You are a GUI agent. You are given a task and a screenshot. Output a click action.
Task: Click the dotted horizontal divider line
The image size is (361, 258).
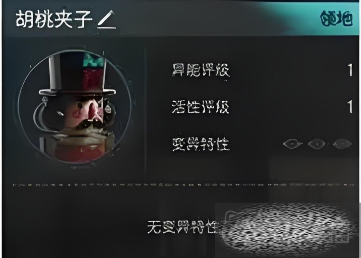184,184
